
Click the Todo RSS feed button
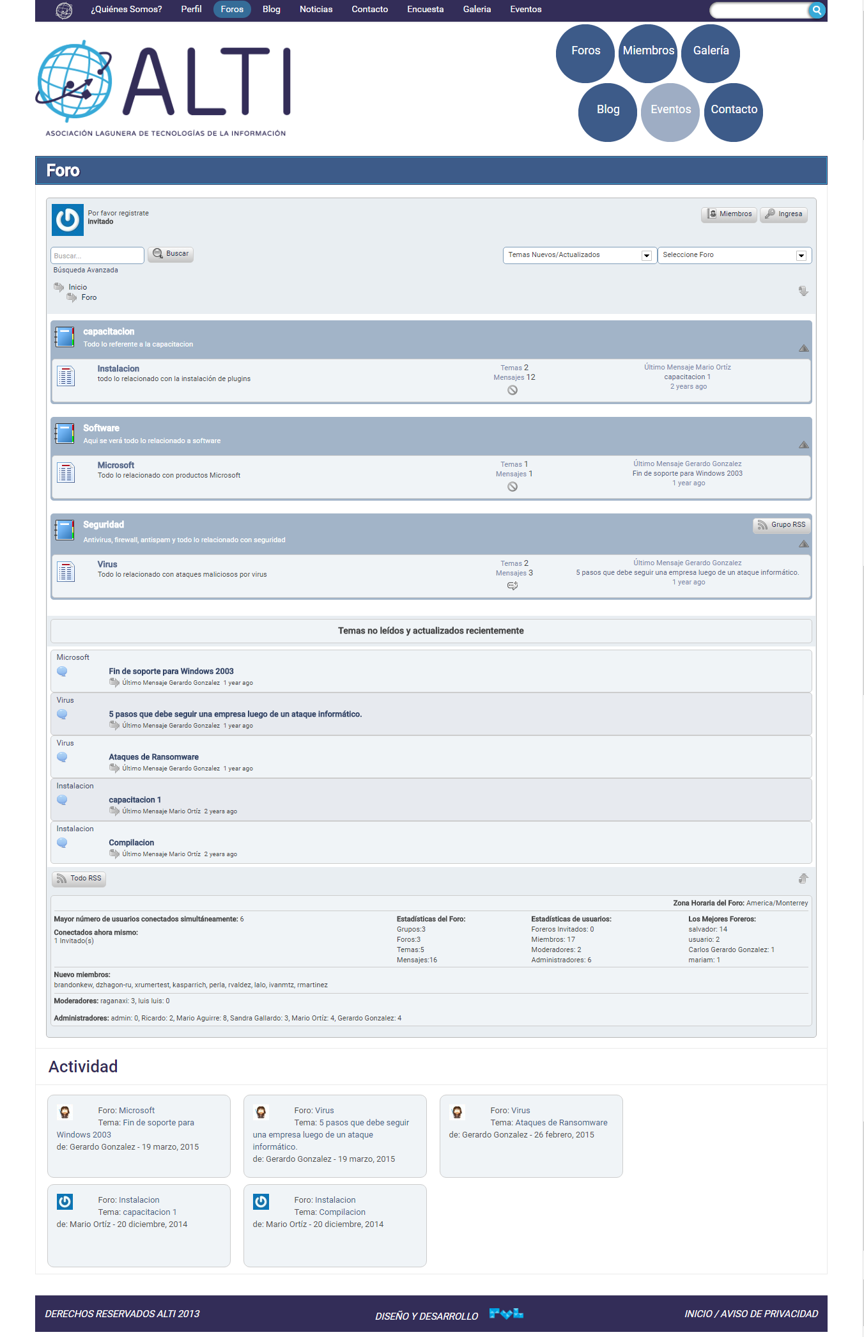pos(79,879)
